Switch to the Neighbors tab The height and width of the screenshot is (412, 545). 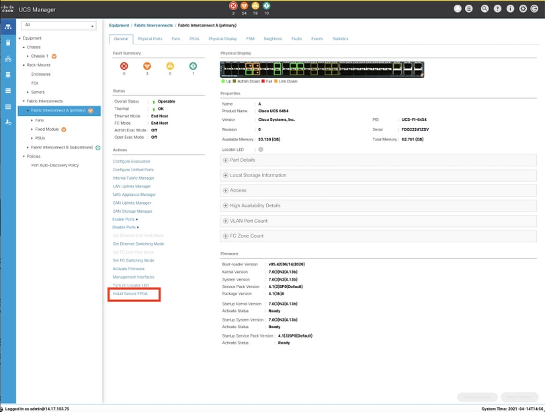pos(273,39)
